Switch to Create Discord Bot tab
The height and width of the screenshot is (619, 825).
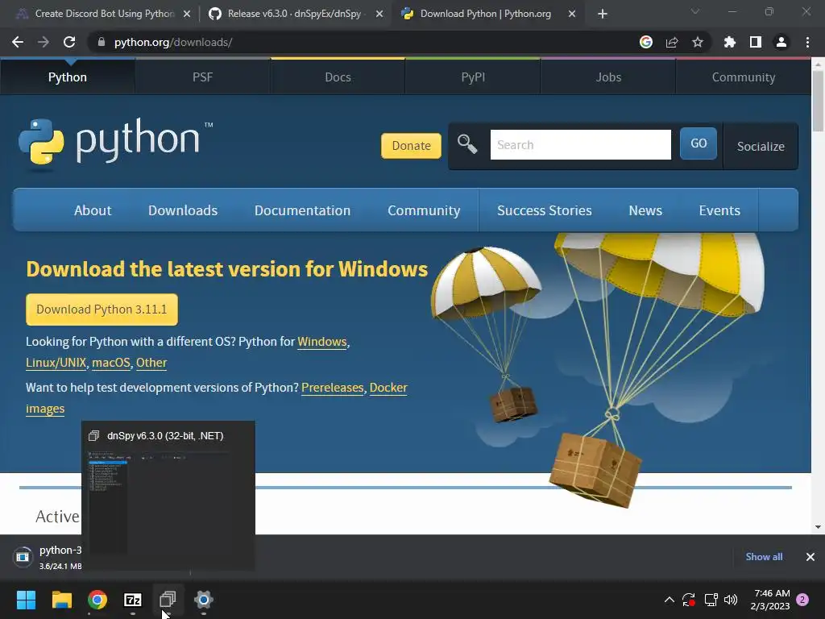pyautogui.click(x=104, y=15)
